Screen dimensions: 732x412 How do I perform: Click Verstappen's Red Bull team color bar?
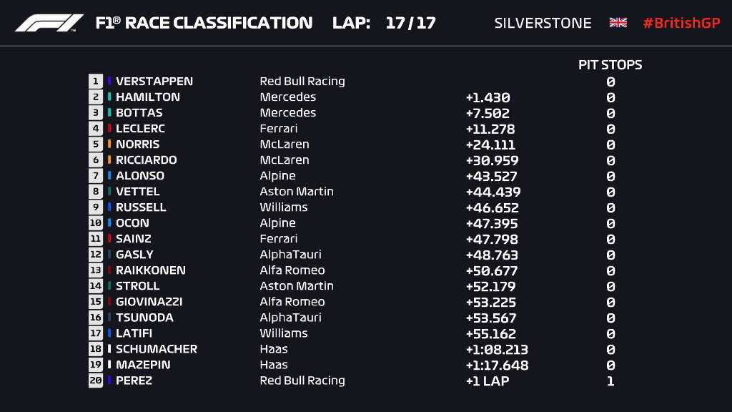109,81
